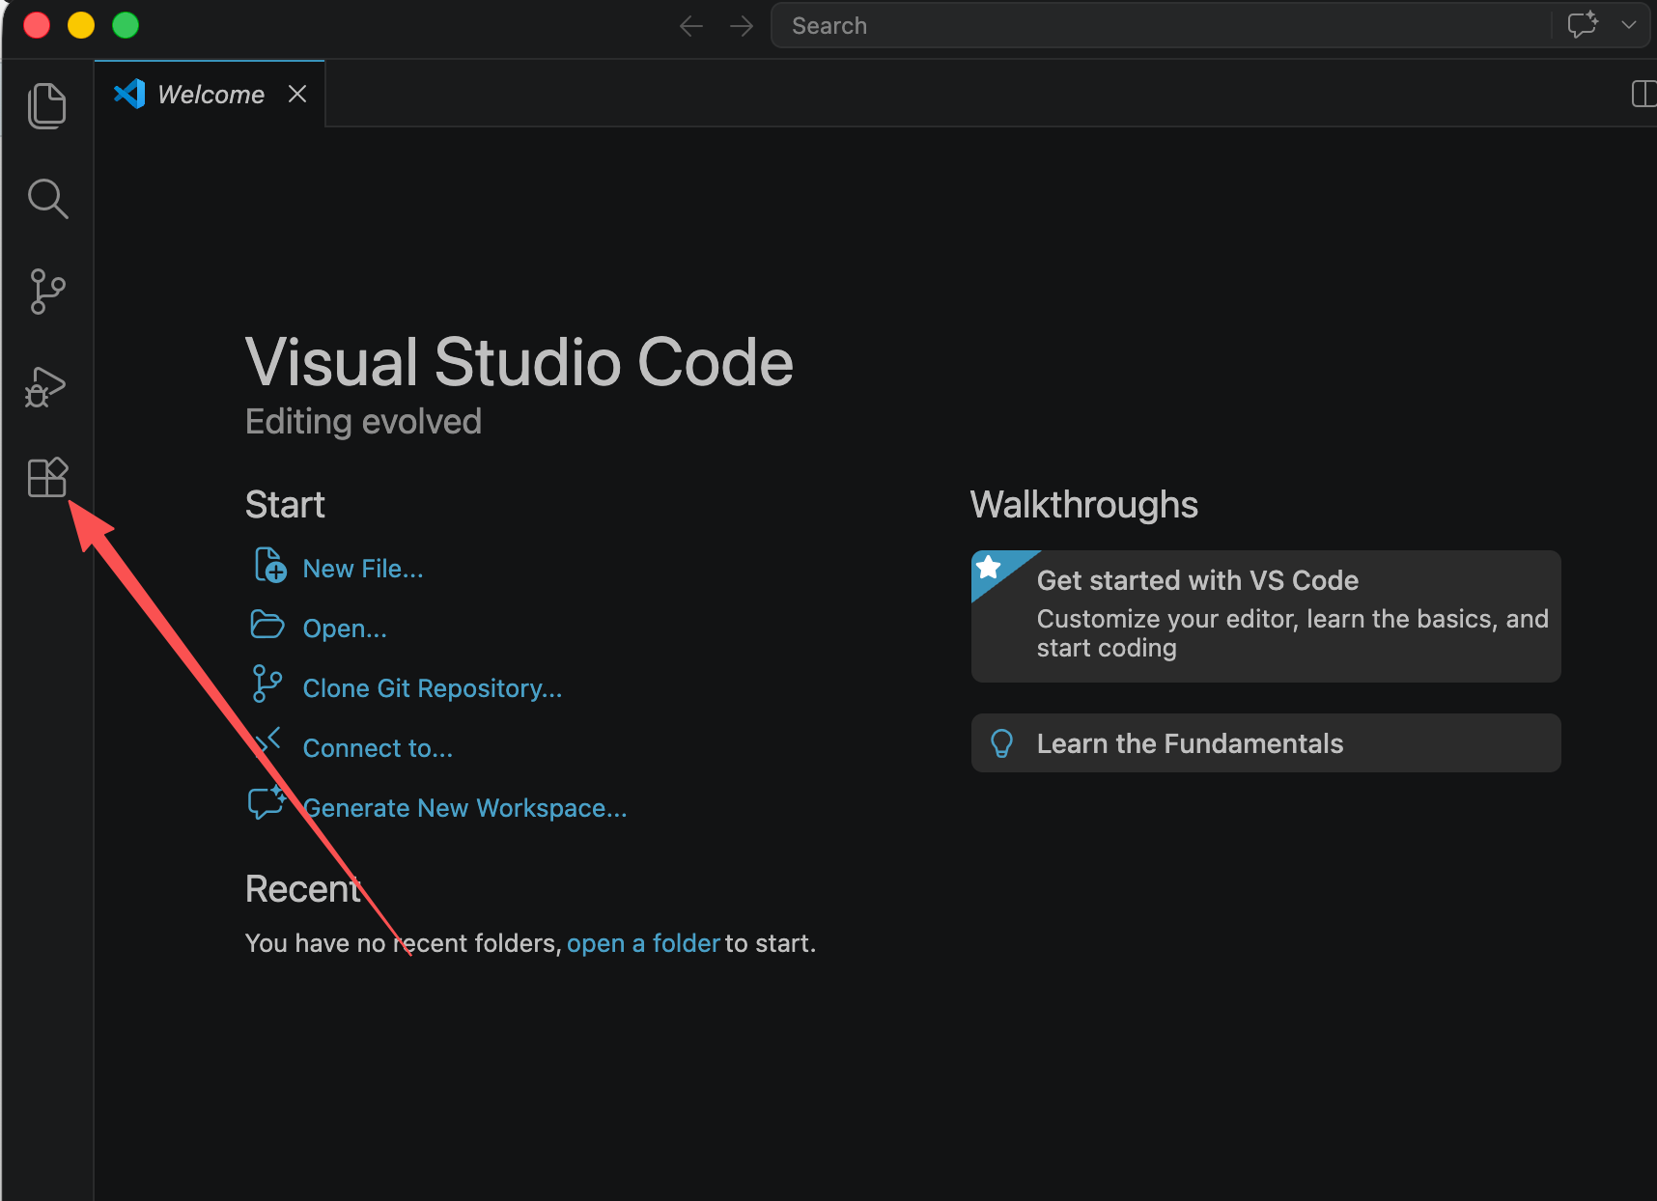Open the Extensions view
The height and width of the screenshot is (1201, 1657).
pos(47,477)
